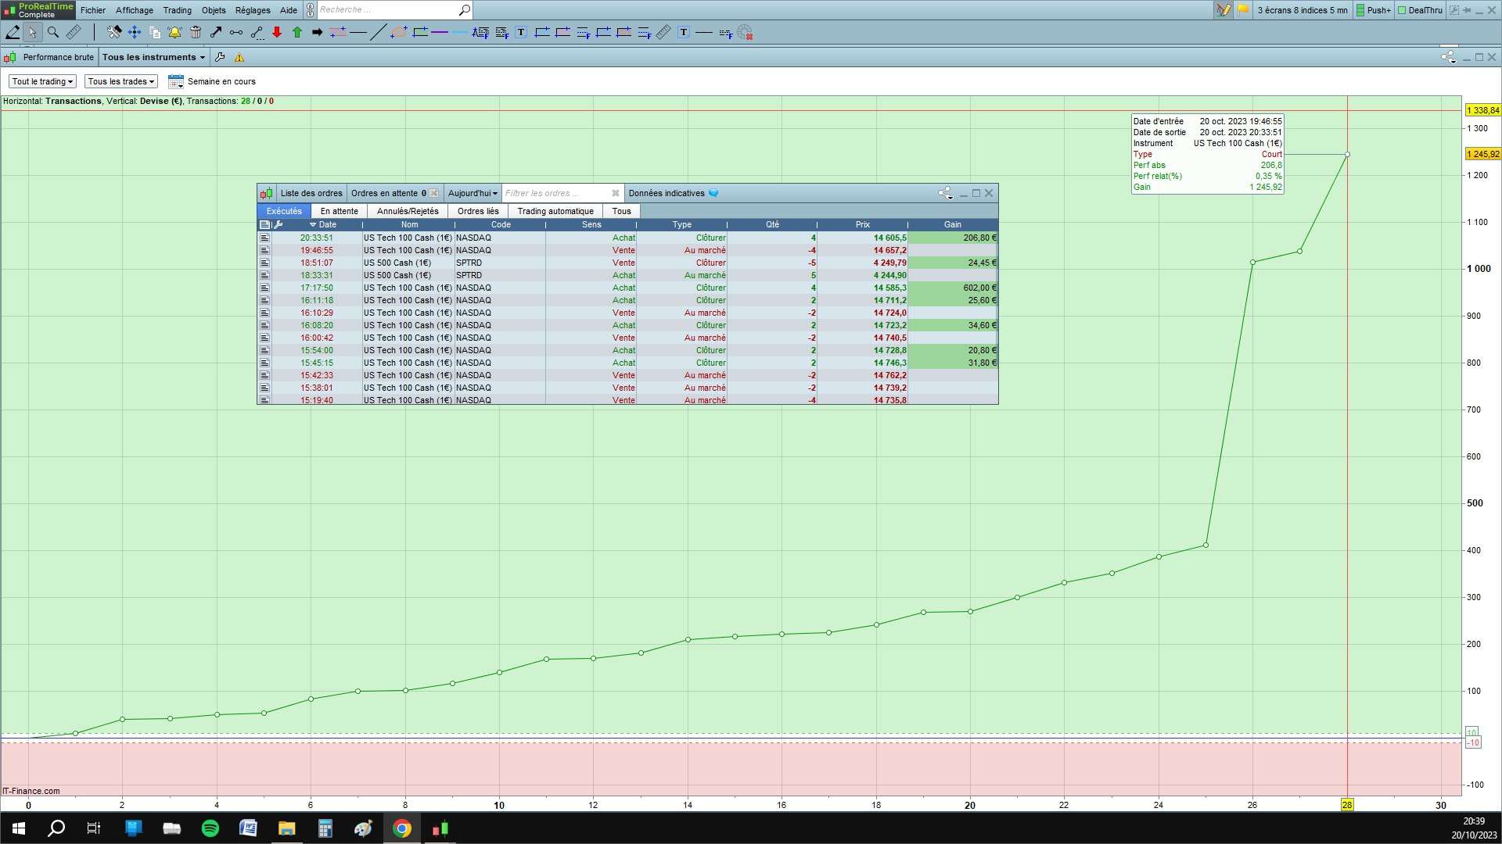Select the red down arrow tool
This screenshot has width=1502, height=844.
point(277,32)
